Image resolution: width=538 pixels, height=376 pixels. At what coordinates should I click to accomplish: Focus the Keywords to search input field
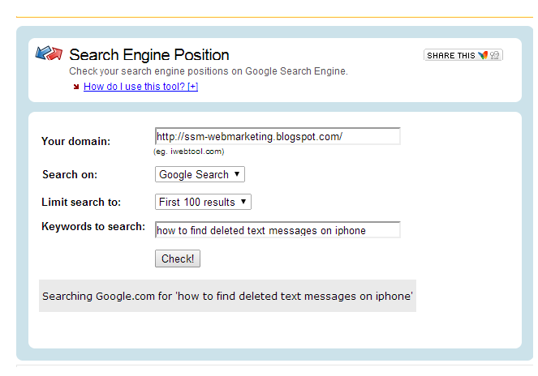pos(278,230)
